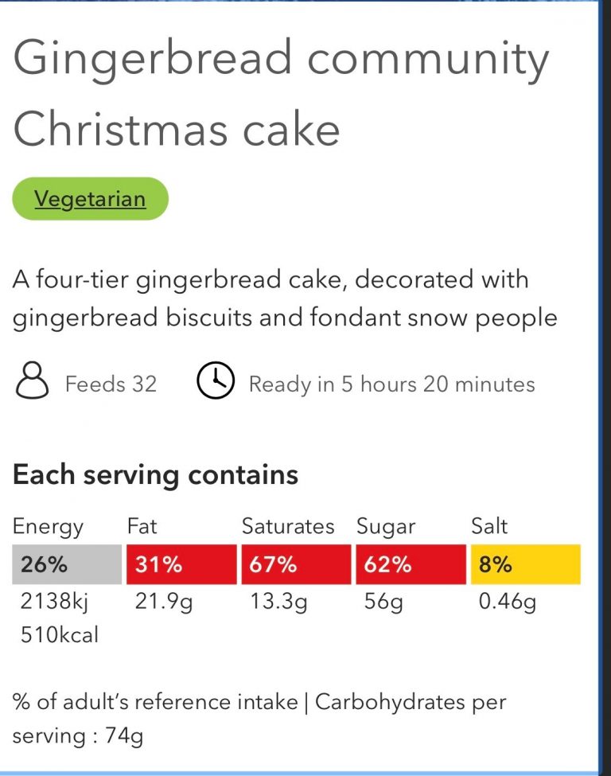Click the 13.3g saturates amount
Viewport: 611px width, 776px height.
pos(278,602)
